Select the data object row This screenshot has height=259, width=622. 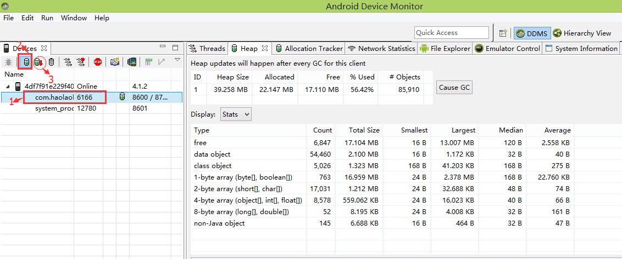point(406,154)
